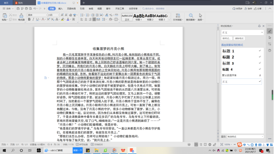Open font color dropdown arrow
This screenshot has width=274, height=154.
(x=70, y=19)
